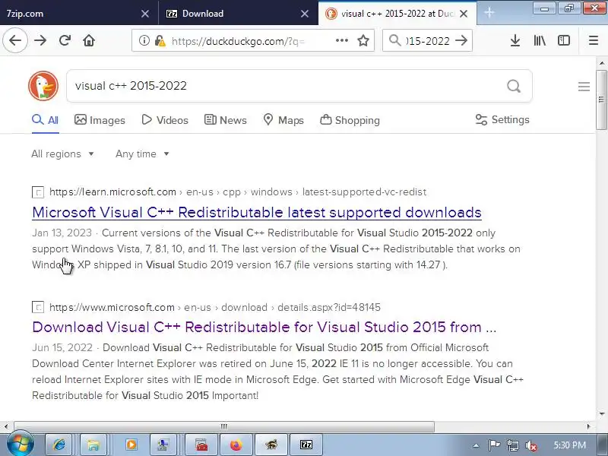Select the visual c++ 2015-2022 tab

tap(397, 13)
